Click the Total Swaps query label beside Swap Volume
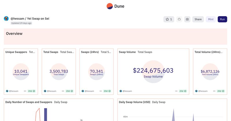This screenshot has height=121, width=231. tap(145, 52)
